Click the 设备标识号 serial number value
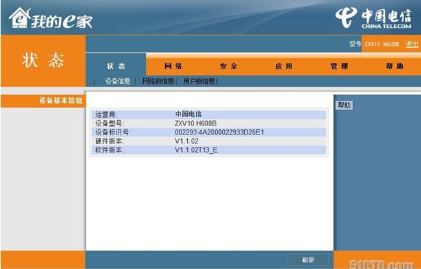 [x=219, y=132]
